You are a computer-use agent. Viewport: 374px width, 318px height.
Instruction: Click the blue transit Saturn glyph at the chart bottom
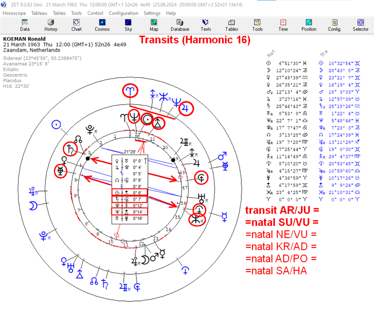point(105,284)
